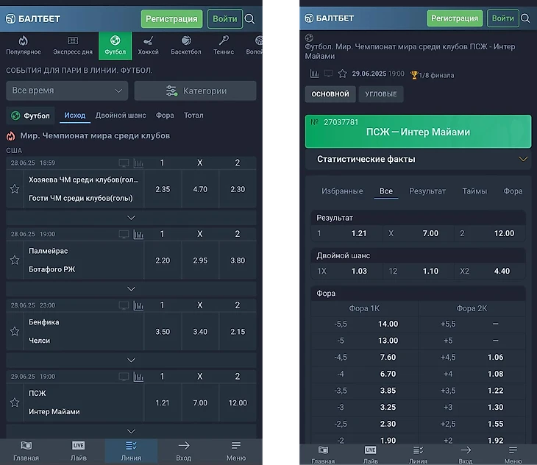This screenshot has width=537, height=465.
Task: Select the Угловые tab
Action: pos(381,94)
